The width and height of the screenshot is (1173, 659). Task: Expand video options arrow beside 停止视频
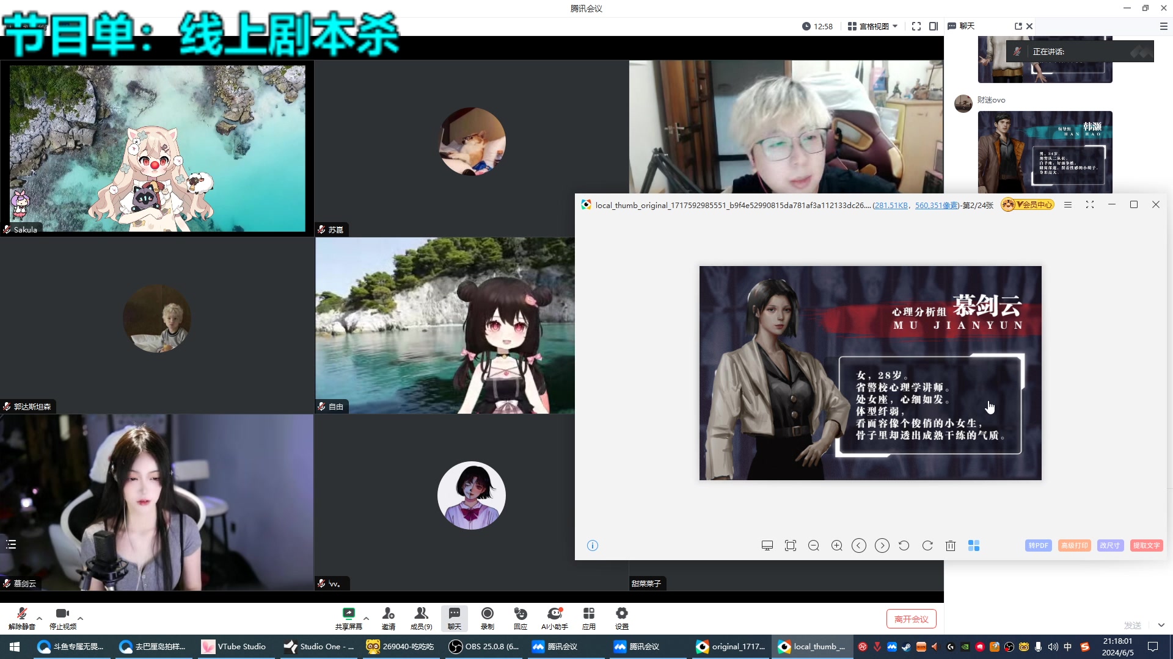click(80, 618)
